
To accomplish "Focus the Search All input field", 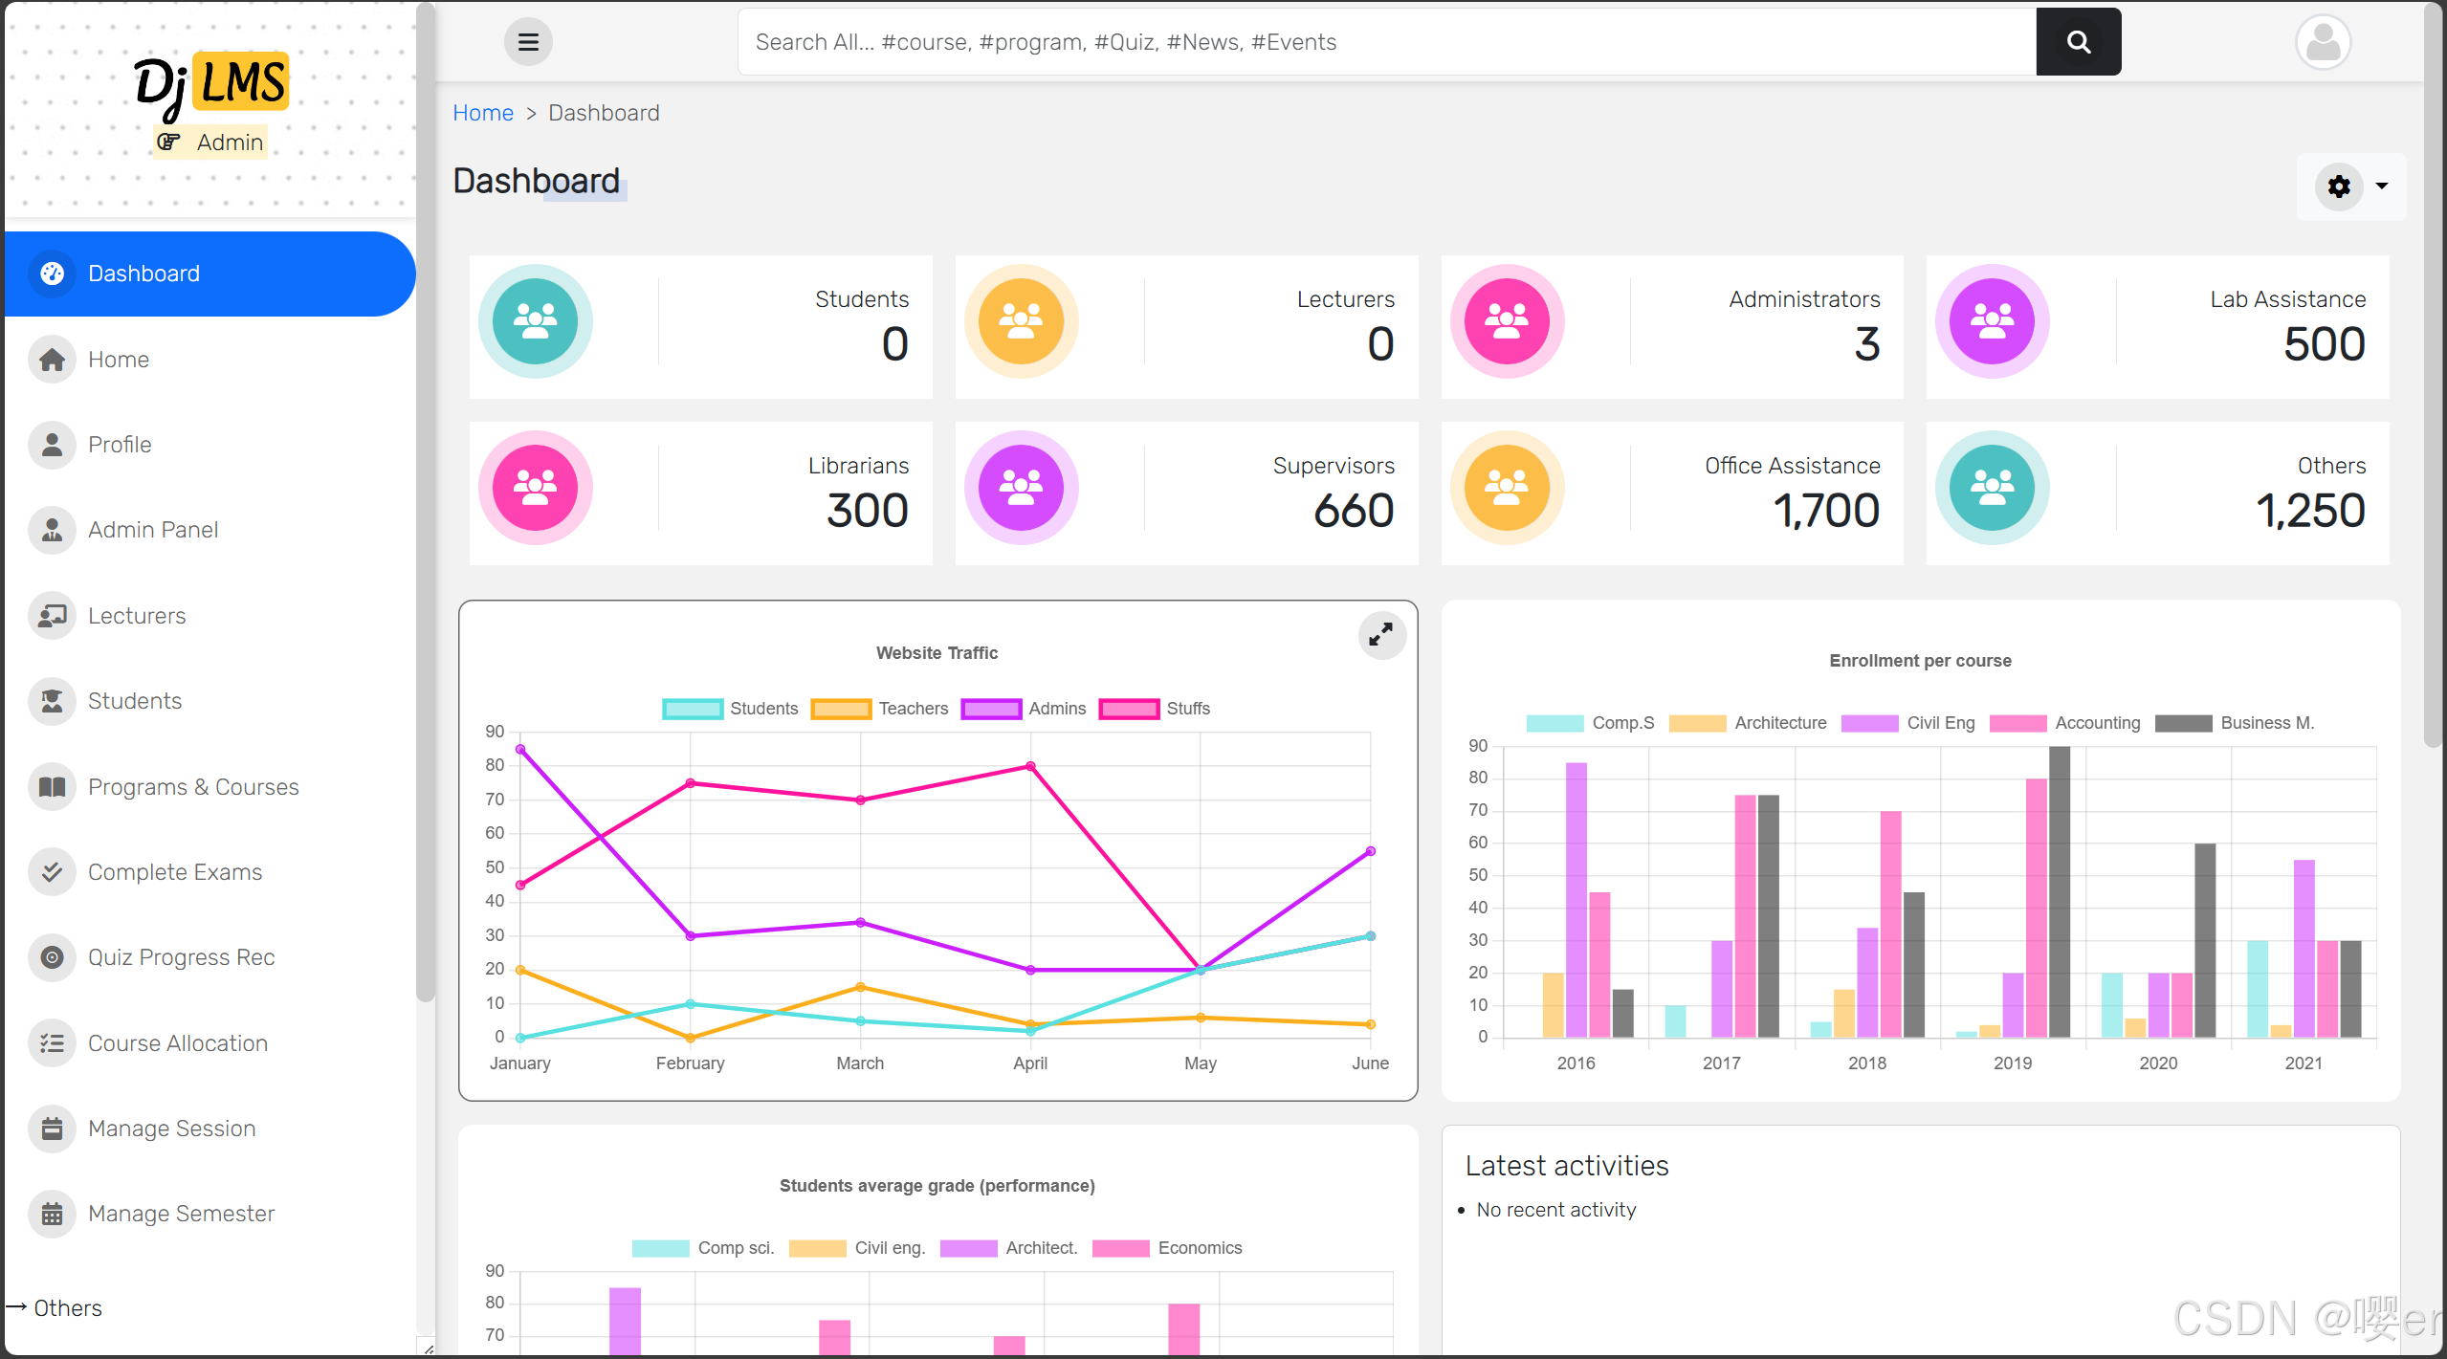I will click(1387, 42).
